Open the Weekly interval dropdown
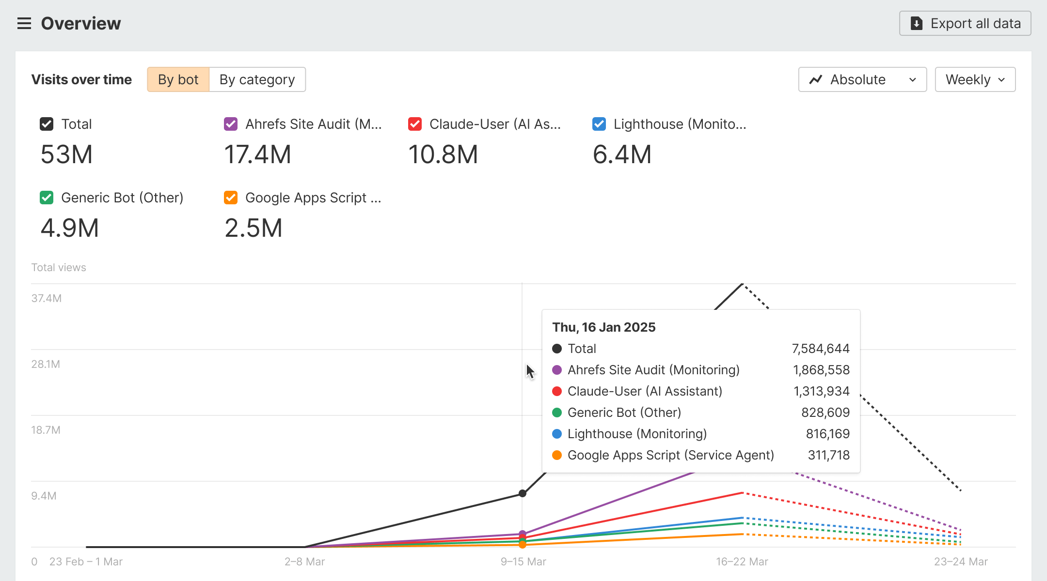This screenshot has width=1047, height=581. 975,79
